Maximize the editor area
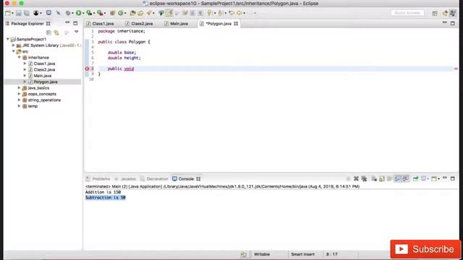The image size is (463, 260). click(x=453, y=23)
